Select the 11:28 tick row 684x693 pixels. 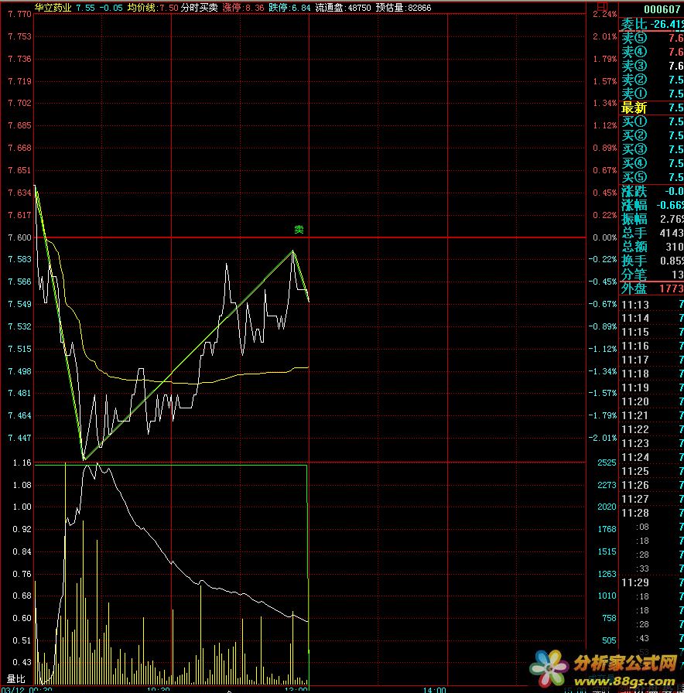[652, 513]
